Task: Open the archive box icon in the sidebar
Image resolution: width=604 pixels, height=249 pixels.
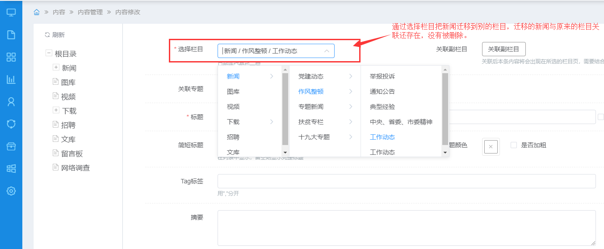Action: [x=11, y=146]
